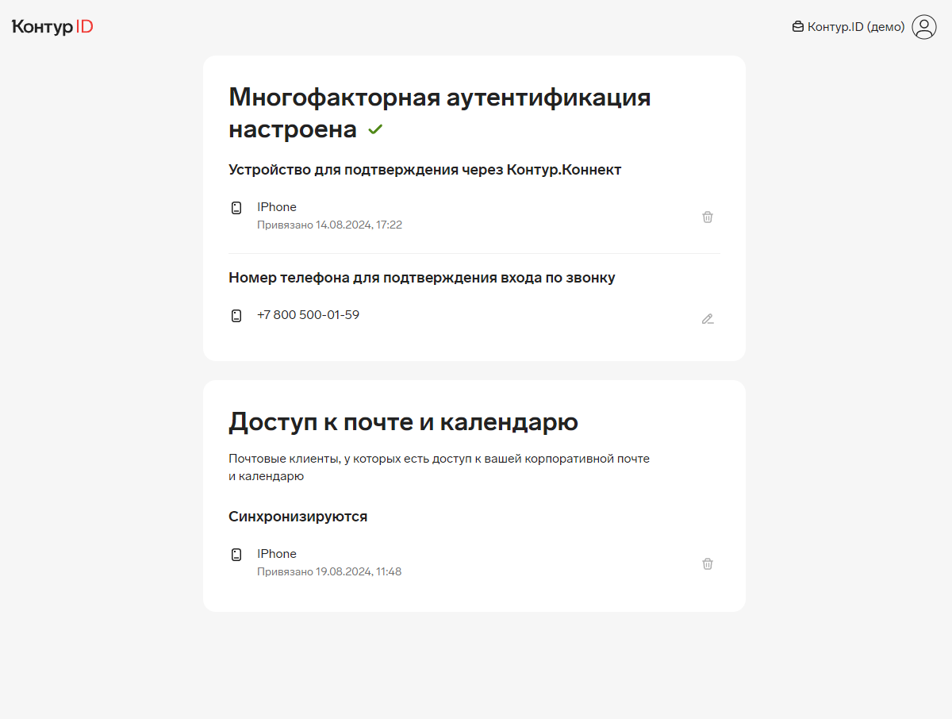Click Номер телефона для подтверждения входа по звонку
This screenshot has width=952, height=719.
[x=422, y=278]
